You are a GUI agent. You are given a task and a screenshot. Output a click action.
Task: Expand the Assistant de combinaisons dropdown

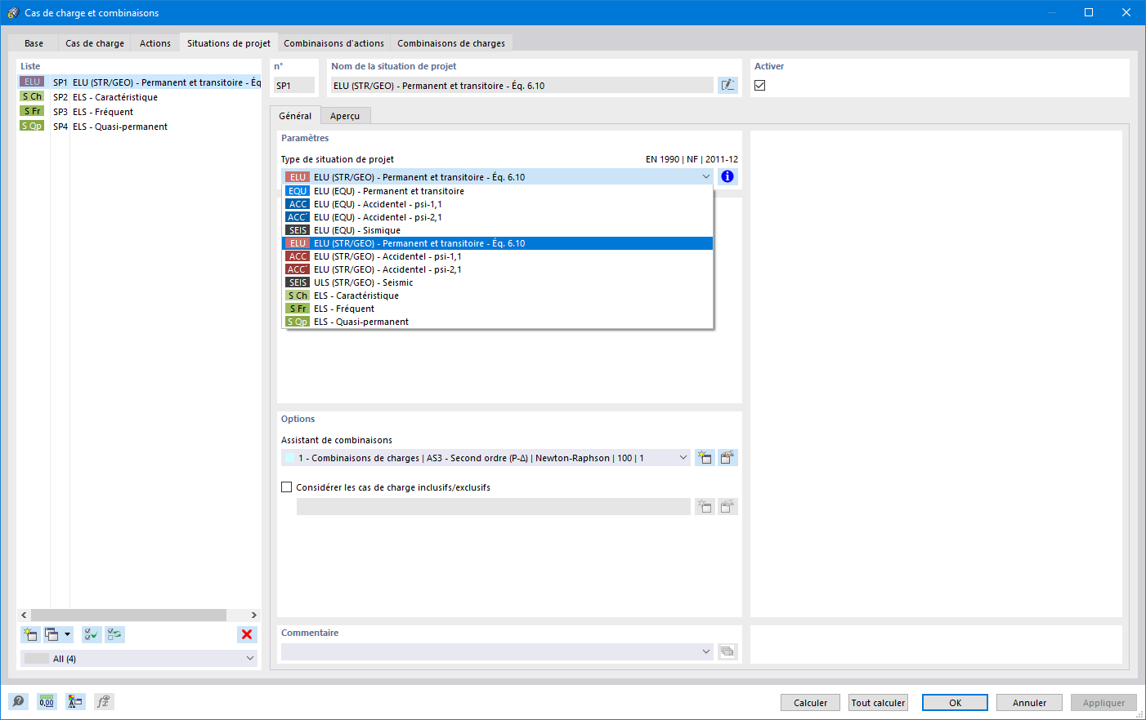tap(683, 458)
